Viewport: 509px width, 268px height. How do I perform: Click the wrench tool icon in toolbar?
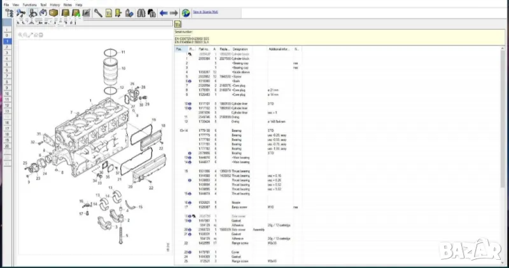pyautogui.click(x=98, y=13)
